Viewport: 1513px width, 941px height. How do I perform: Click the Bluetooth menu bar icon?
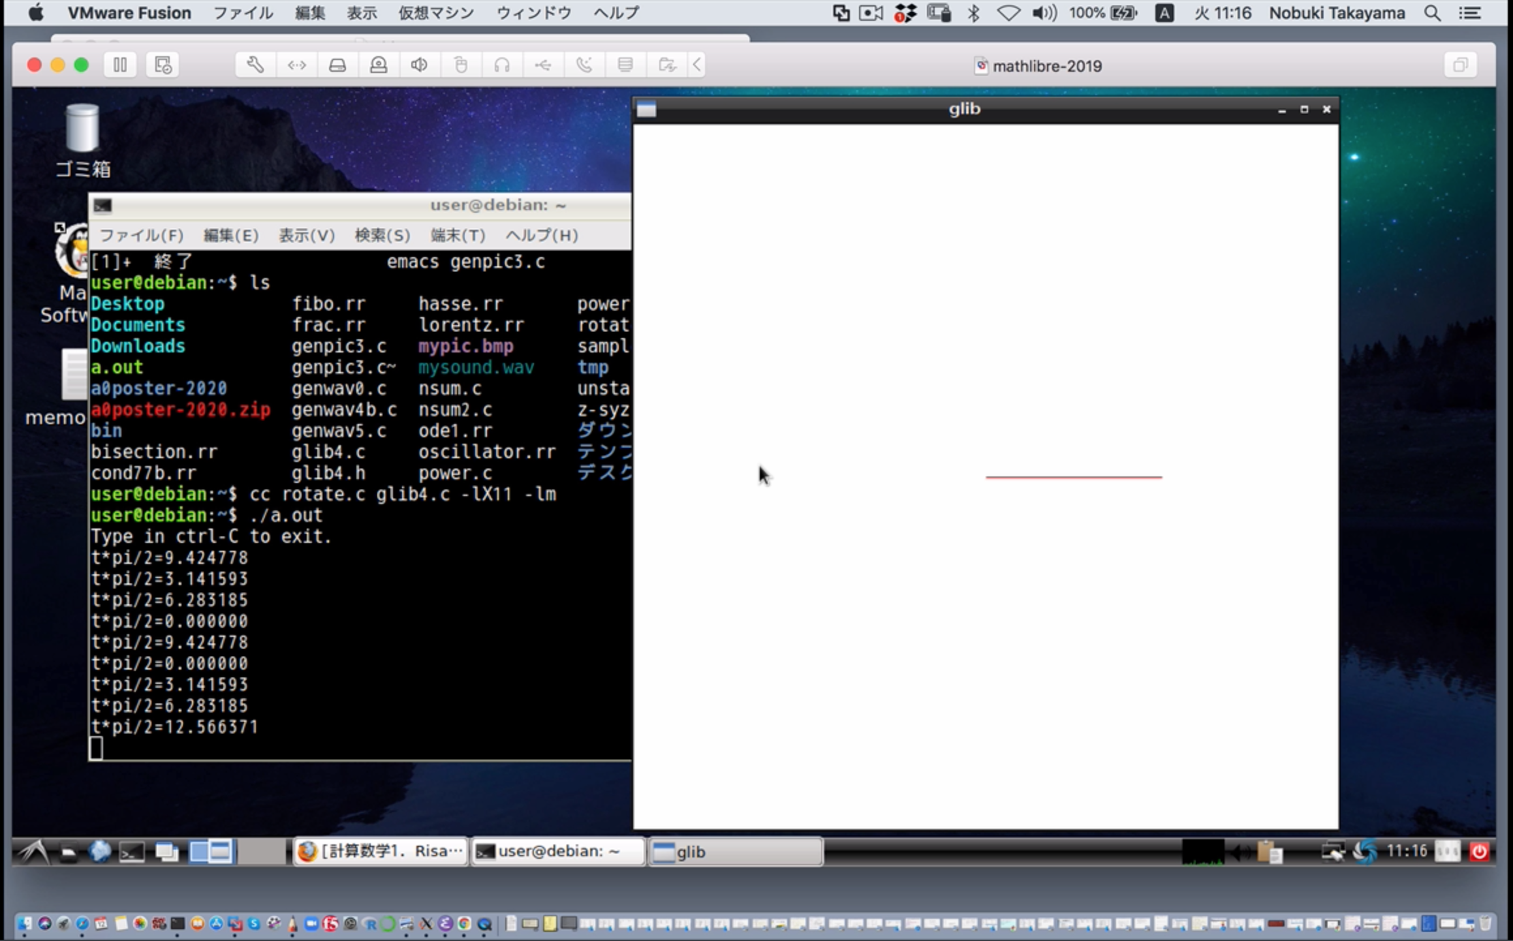pyautogui.click(x=973, y=12)
